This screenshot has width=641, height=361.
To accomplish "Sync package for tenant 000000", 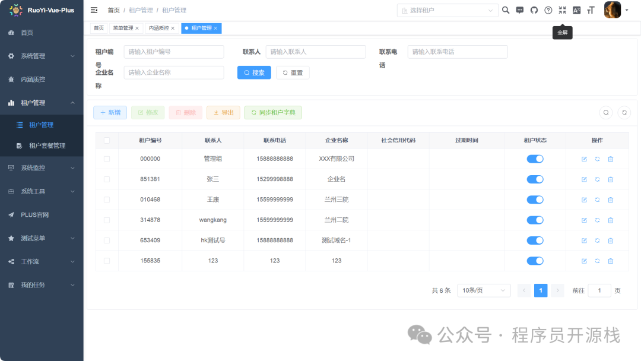I will tap(597, 159).
